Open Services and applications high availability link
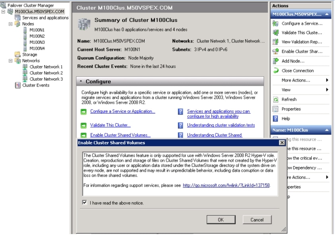 (219, 114)
